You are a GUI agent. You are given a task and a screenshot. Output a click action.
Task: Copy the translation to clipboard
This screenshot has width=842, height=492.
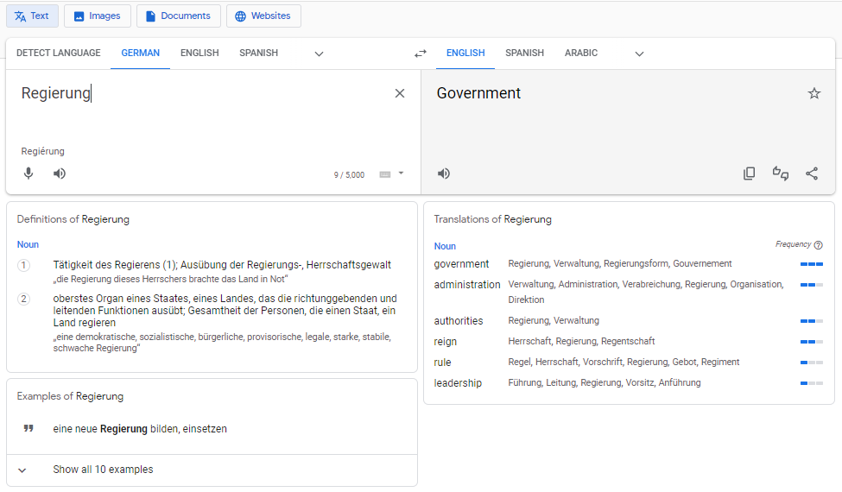pyautogui.click(x=749, y=173)
